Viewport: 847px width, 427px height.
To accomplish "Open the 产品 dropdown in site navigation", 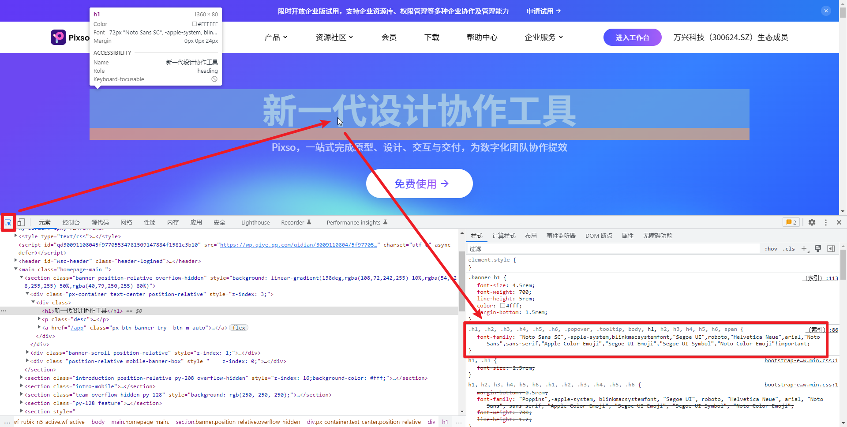I will click(276, 37).
